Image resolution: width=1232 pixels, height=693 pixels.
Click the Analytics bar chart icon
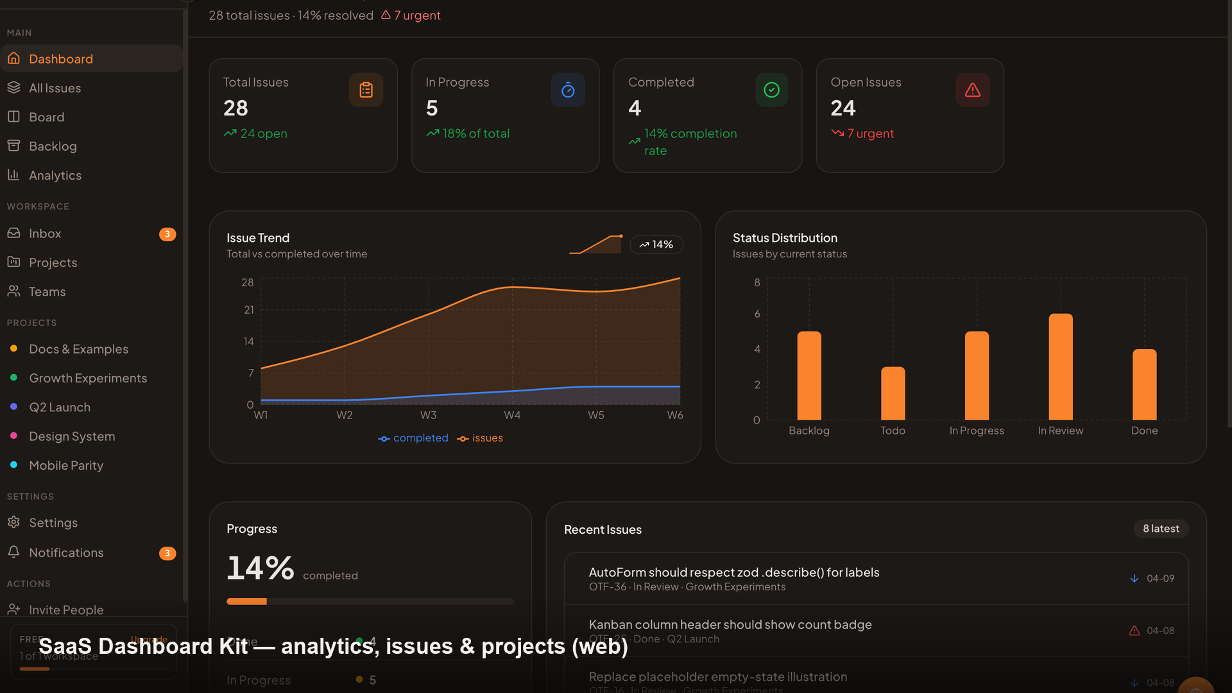point(13,175)
